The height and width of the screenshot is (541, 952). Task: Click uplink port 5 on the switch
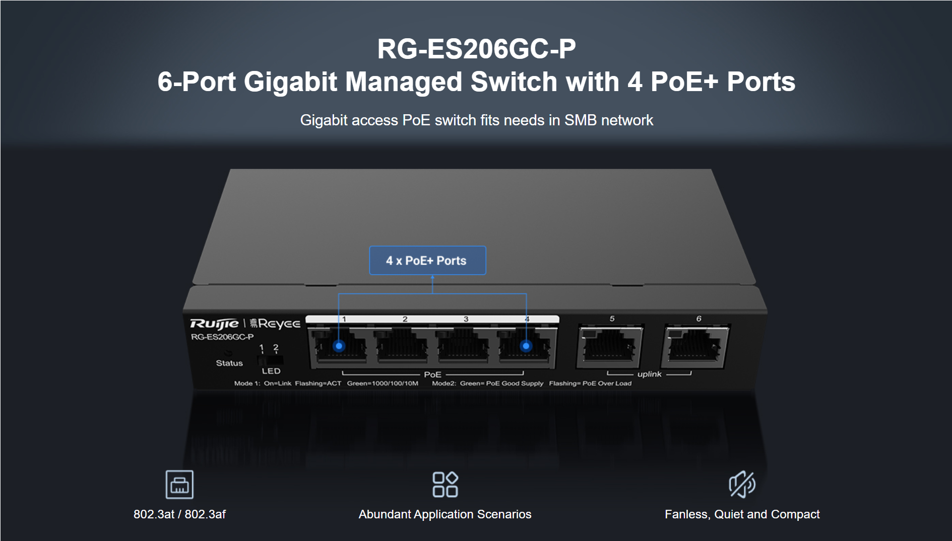[610, 346]
